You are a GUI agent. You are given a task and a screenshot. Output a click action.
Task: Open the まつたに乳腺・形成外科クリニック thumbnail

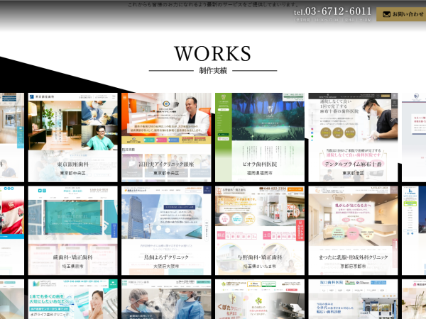pos(353,230)
